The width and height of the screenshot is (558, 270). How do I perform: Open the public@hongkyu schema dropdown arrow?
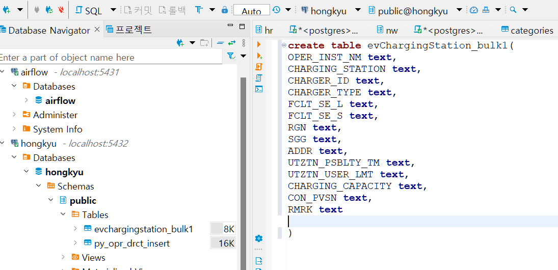(x=460, y=10)
